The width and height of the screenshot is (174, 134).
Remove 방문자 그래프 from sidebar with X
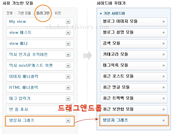(x=163, y=120)
